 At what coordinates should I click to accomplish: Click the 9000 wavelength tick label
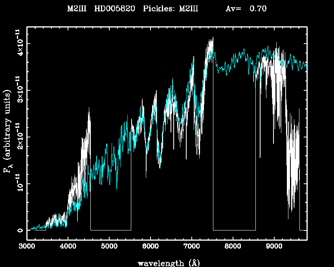[274, 247]
